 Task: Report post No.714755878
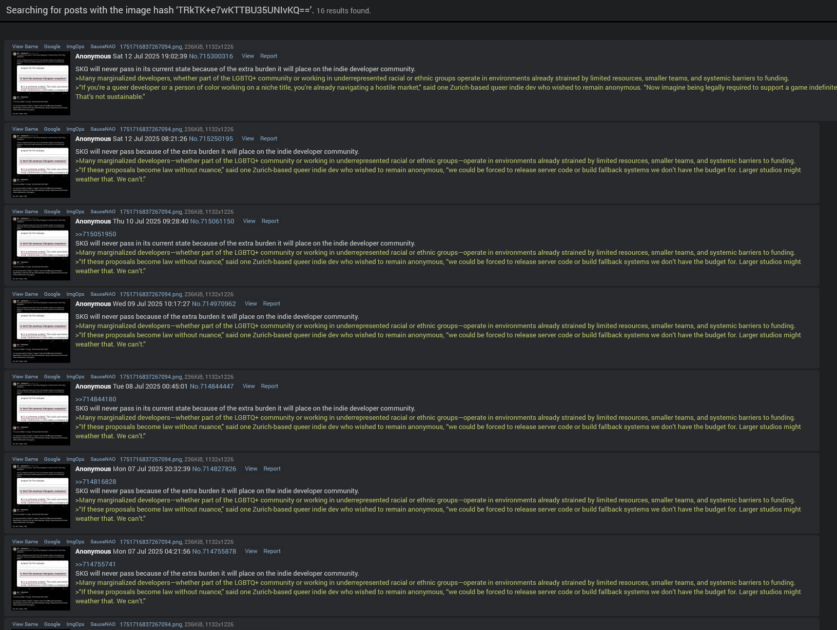pos(272,552)
